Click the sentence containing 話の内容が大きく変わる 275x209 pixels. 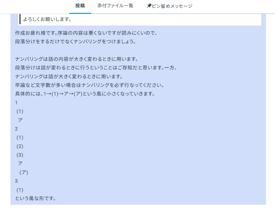[x=76, y=59]
